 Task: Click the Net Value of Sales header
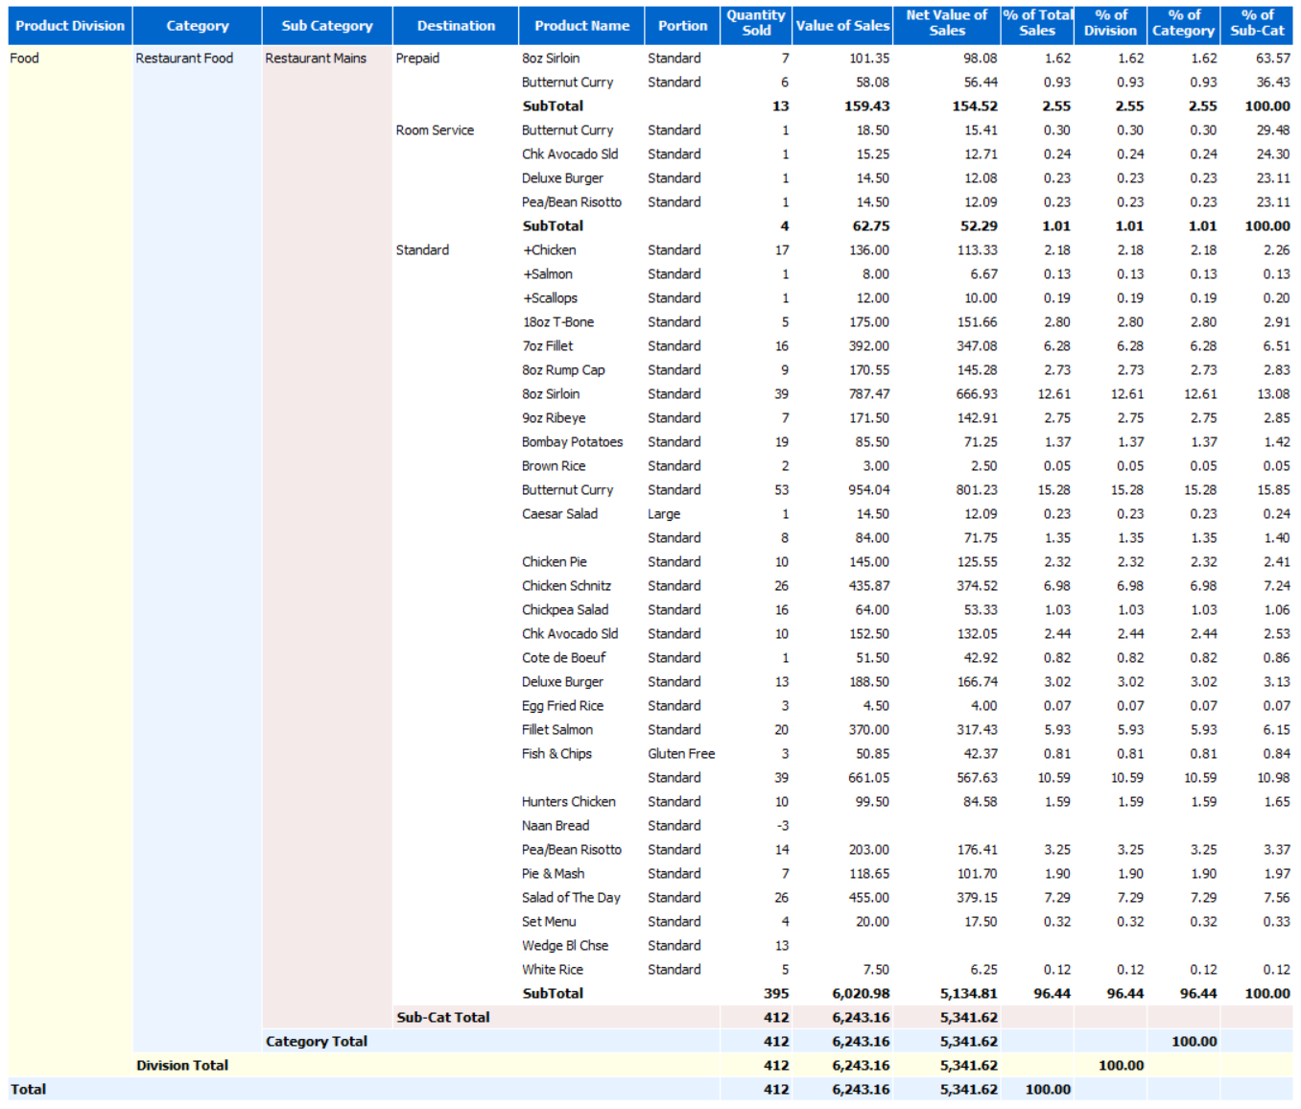click(946, 23)
